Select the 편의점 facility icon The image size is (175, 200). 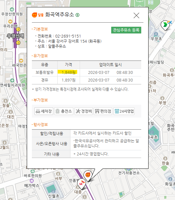pos(103,111)
